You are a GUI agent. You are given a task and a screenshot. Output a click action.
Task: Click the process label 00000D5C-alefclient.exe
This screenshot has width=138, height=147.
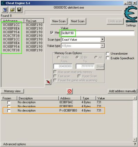pyautogui.click(x=69, y=8)
